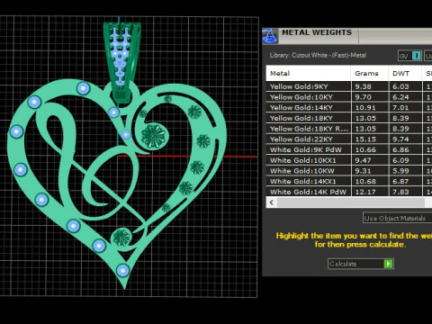Select the Yellow Gold:18KY row
The width and height of the screenshot is (432, 324).
(349, 118)
